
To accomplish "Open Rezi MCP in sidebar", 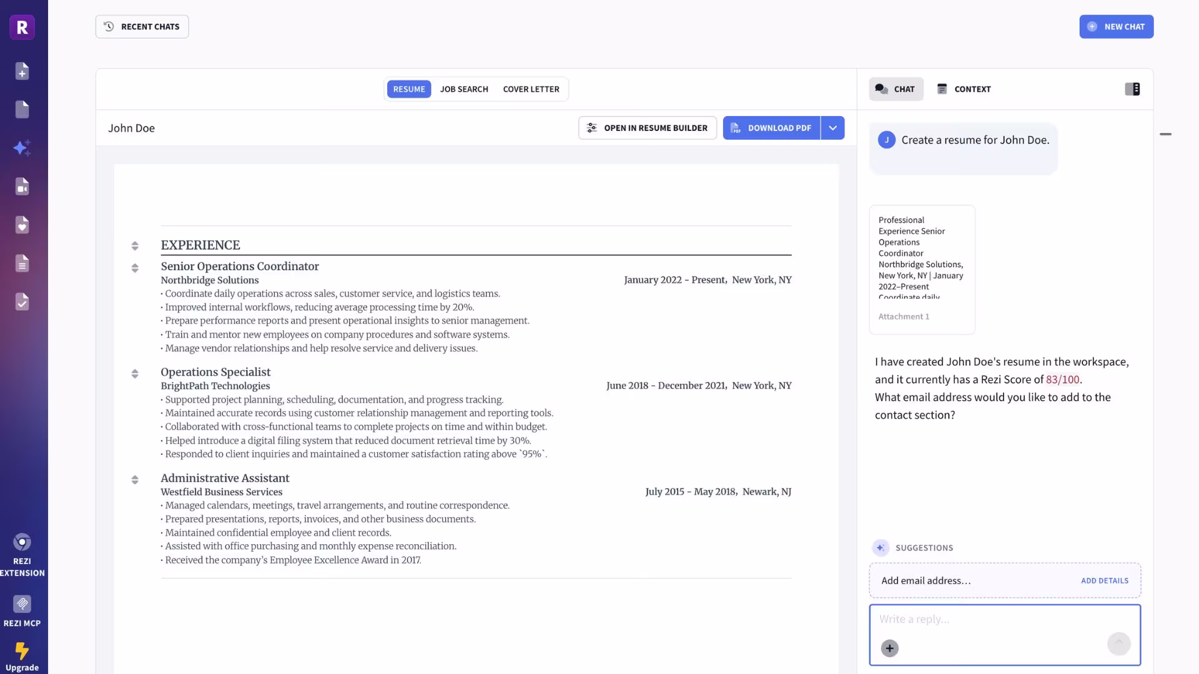I will pos(22,611).
